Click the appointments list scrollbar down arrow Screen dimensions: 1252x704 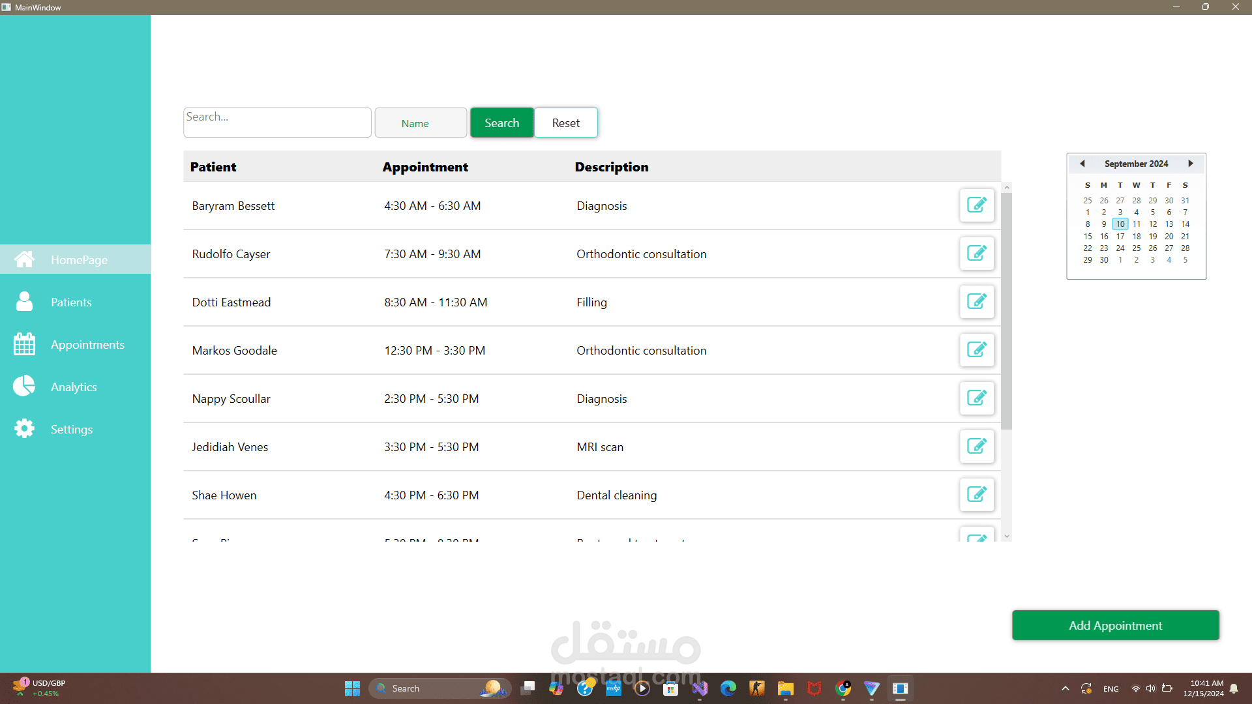(x=1007, y=536)
